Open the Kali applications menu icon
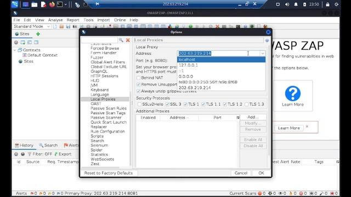The height and width of the screenshot is (197, 351). click(x=15, y=4)
